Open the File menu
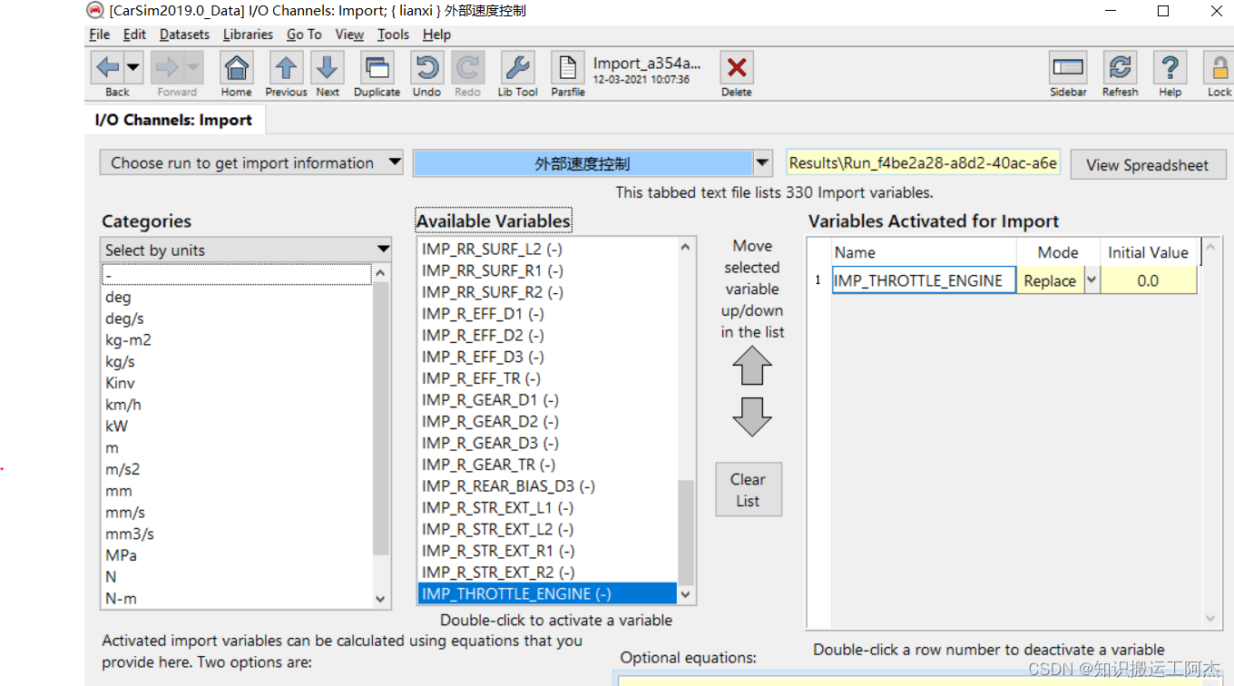Viewport: 1234px width, 686px height. [99, 34]
